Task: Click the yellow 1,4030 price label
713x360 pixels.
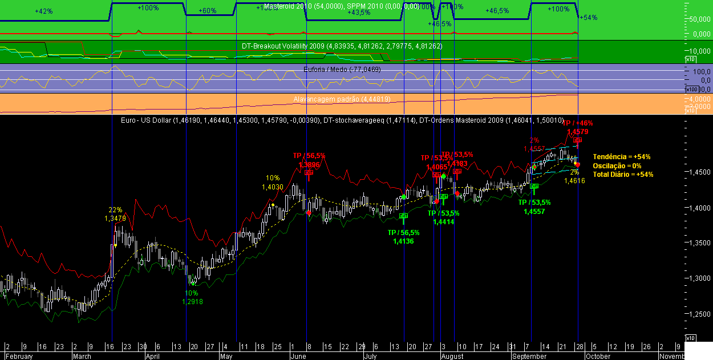Action: tap(273, 187)
